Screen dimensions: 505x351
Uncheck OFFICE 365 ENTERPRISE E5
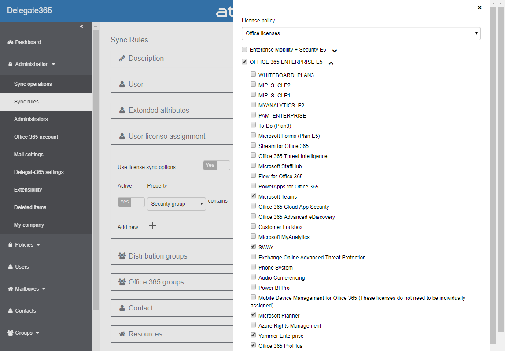pos(244,62)
